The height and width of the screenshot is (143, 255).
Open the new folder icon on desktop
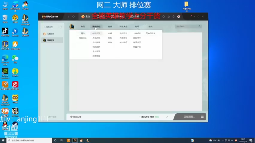coord(186,6)
